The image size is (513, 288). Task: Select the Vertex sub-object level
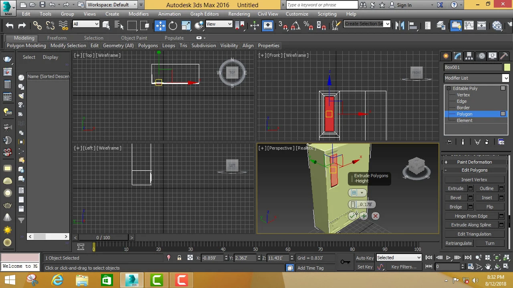pyautogui.click(x=463, y=95)
